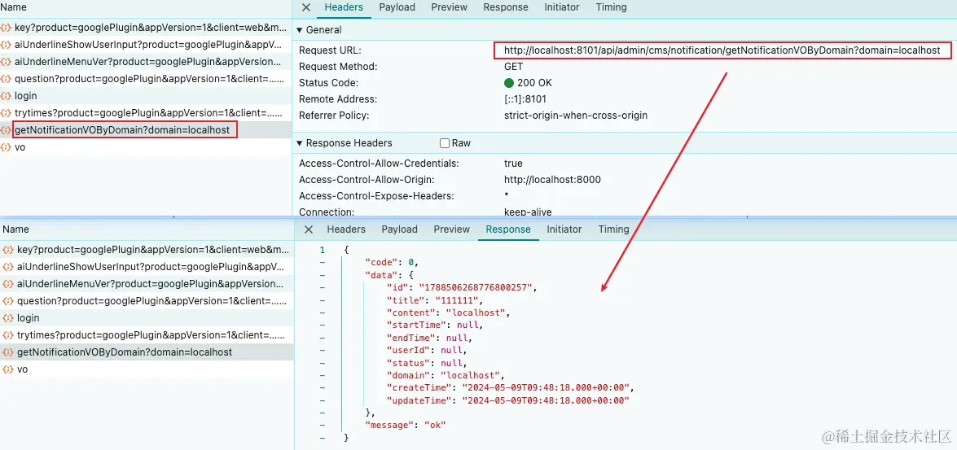
Task: Select the key?product request in upper list
Action: (x=147, y=28)
